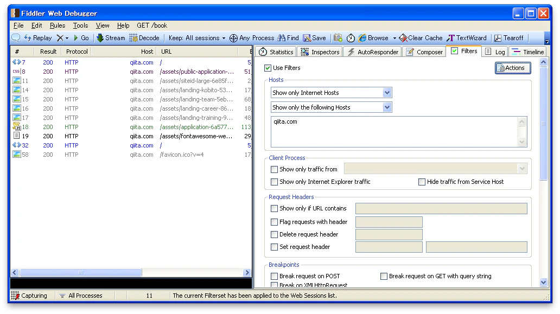Viewport: 560px width, 314px height.
Task: Select session 19 document row icon
Action: pyautogui.click(x=16, y=136)
